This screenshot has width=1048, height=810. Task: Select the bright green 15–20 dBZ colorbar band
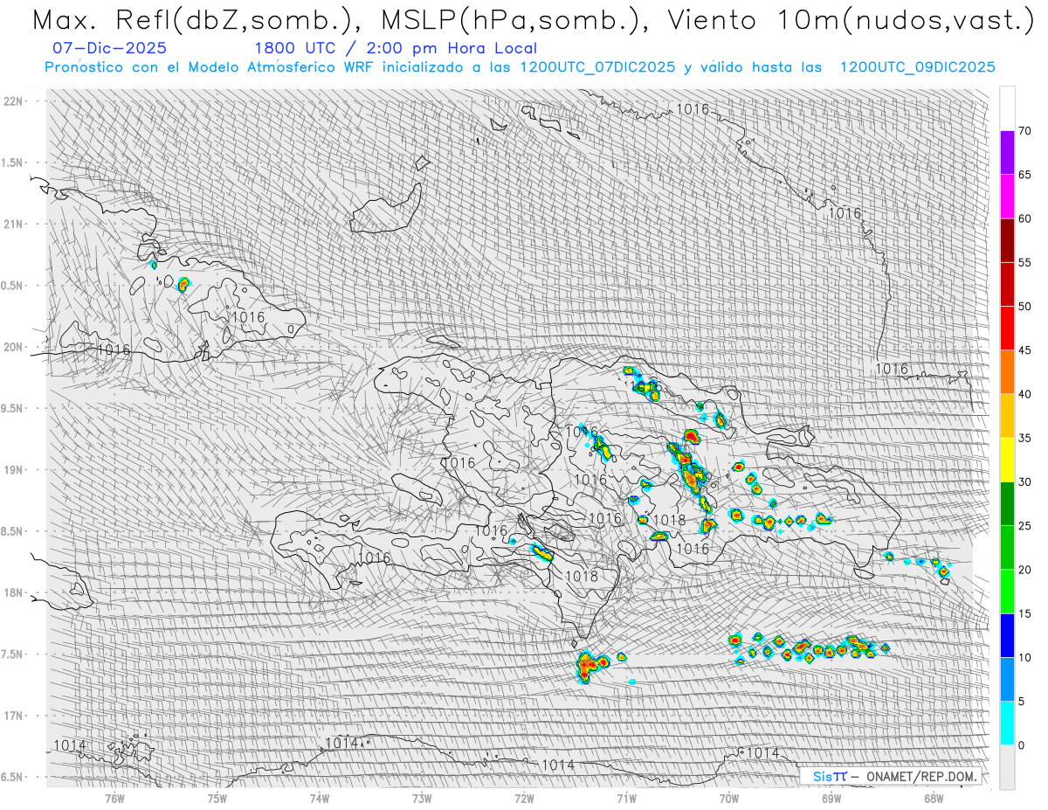[x=1007, y=592]
